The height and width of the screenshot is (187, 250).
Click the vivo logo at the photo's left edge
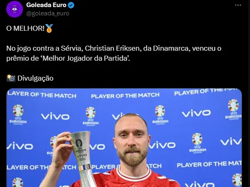pyautogui.click(x=20, y=146)
